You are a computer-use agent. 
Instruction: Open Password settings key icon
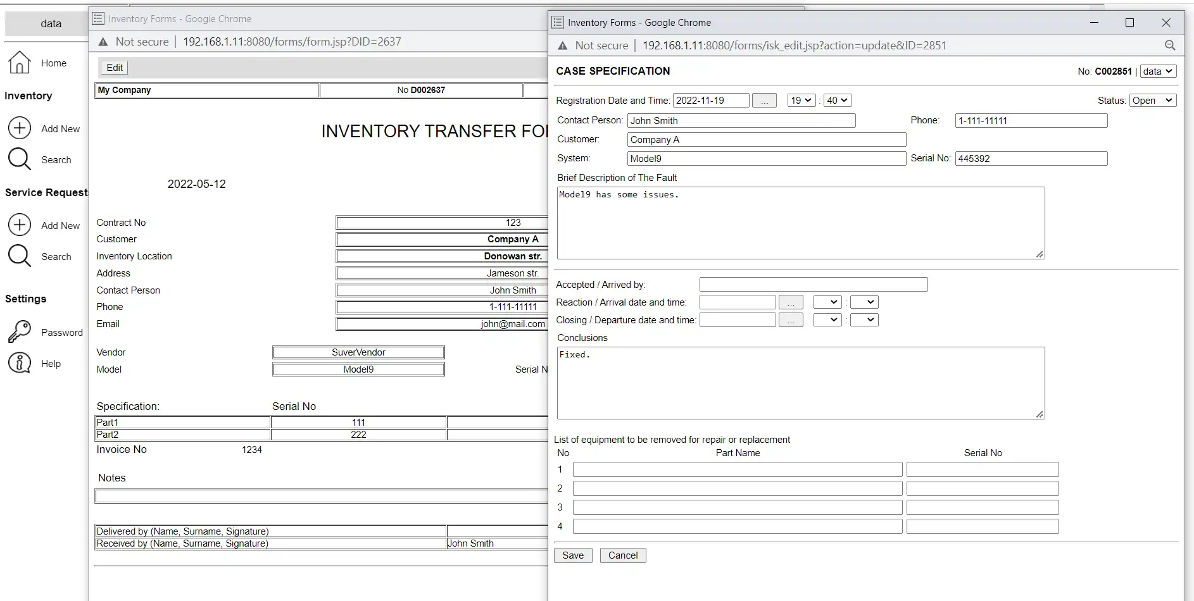pyautogui.click(x=20, y=331)
